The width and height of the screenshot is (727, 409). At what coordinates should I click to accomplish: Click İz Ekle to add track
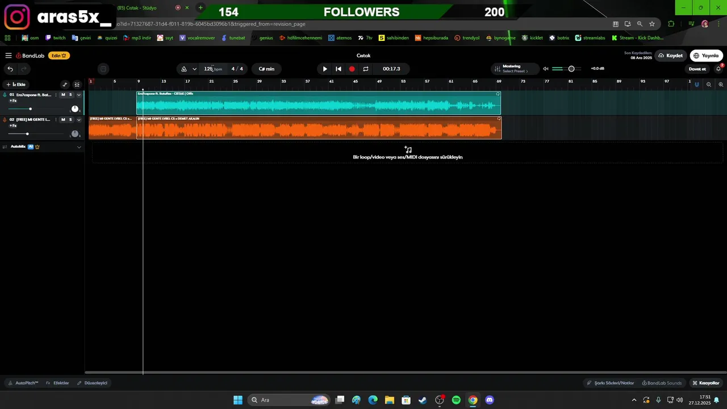(16, 84)
